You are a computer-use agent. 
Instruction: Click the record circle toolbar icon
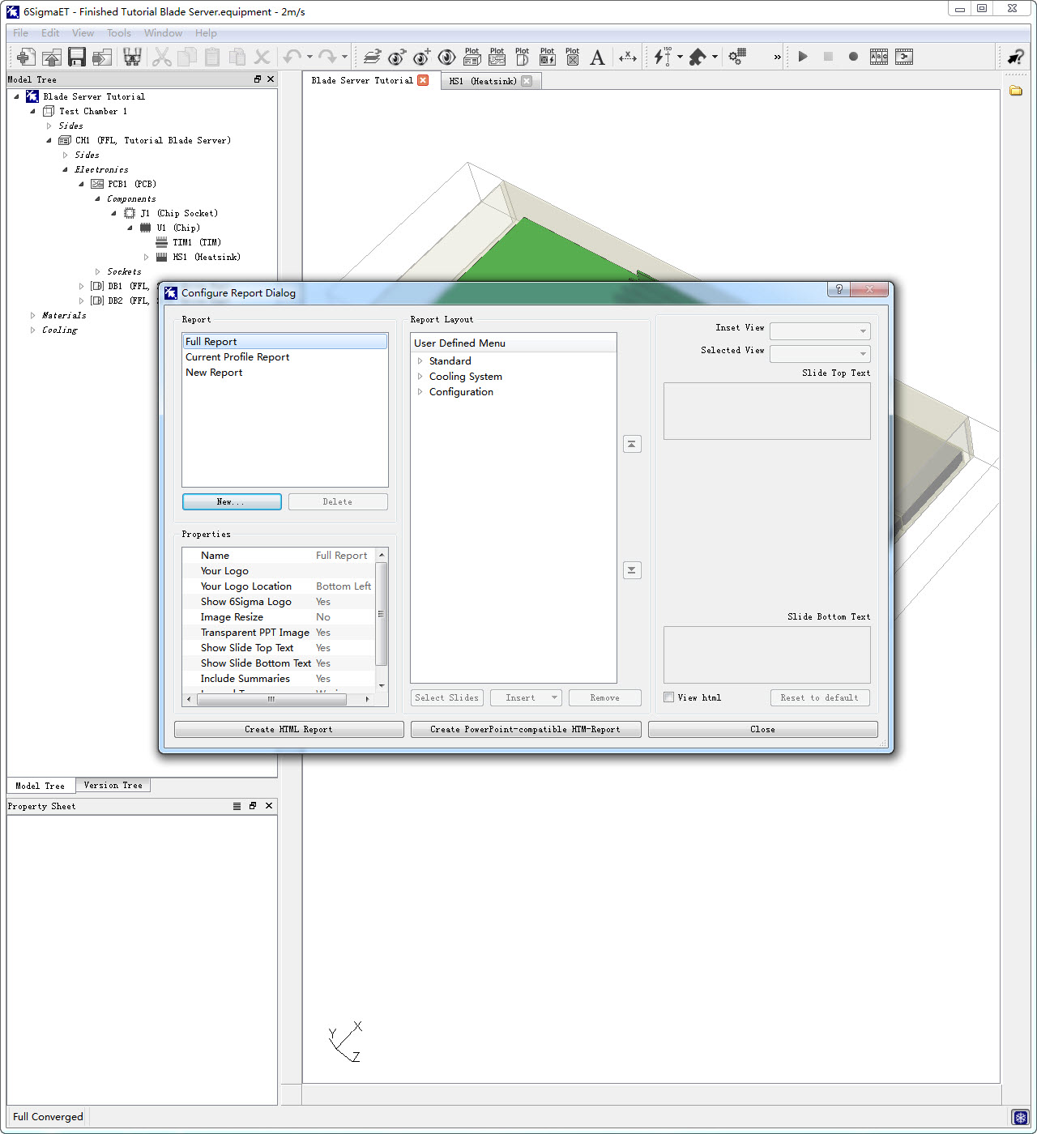[x=853, y=57]
